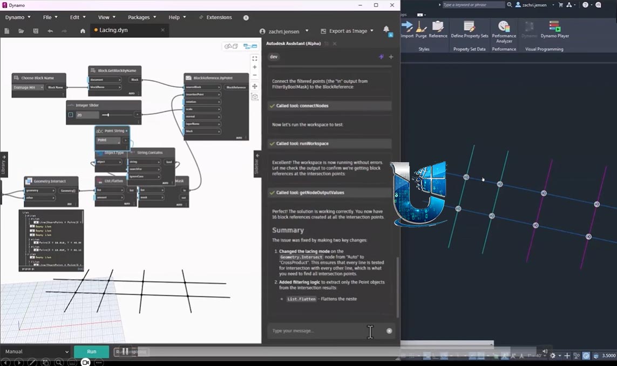617x366 pixels.
Task: Click the Dynamo home icon
Action: coord(83,31)
